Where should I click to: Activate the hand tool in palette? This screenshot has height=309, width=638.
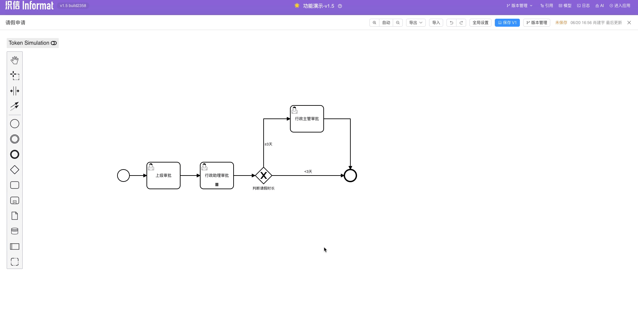coord(15,60)
